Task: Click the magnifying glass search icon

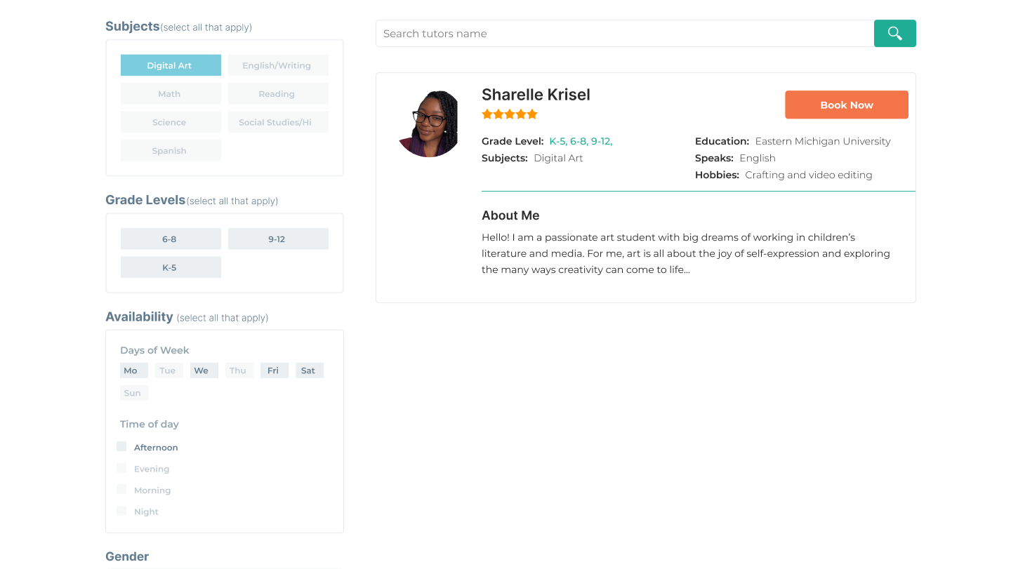Action: [894, 33]
